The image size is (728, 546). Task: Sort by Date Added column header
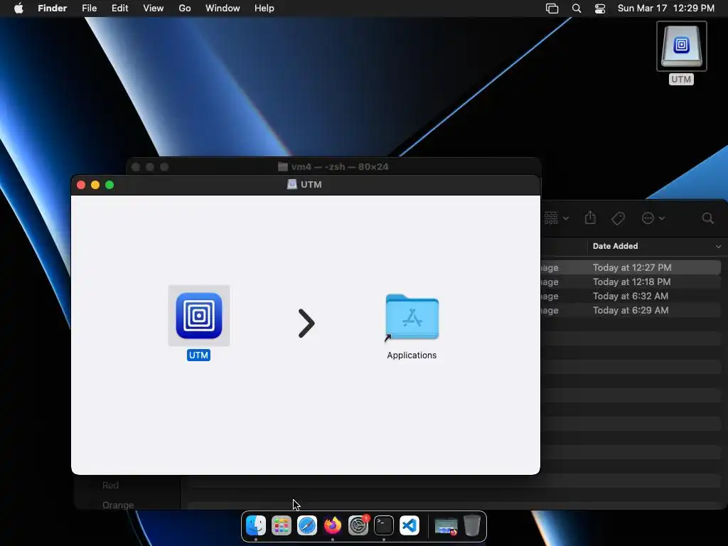click(x=615, y=246)
